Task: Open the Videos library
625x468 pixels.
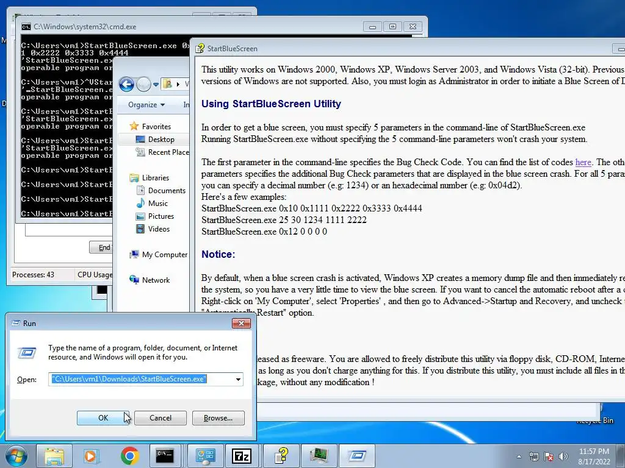Action: click(x=159, y=229)
